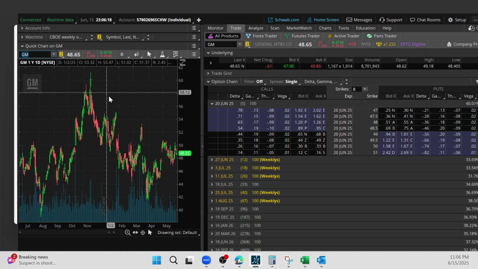Image resolution: width=478 pixels, height=269 pixels.
Task: Toggle the Spread Single selector
Action: pos(291,81)
